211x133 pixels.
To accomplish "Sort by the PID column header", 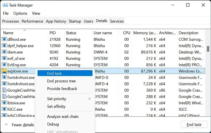I will tap(56, 33).
